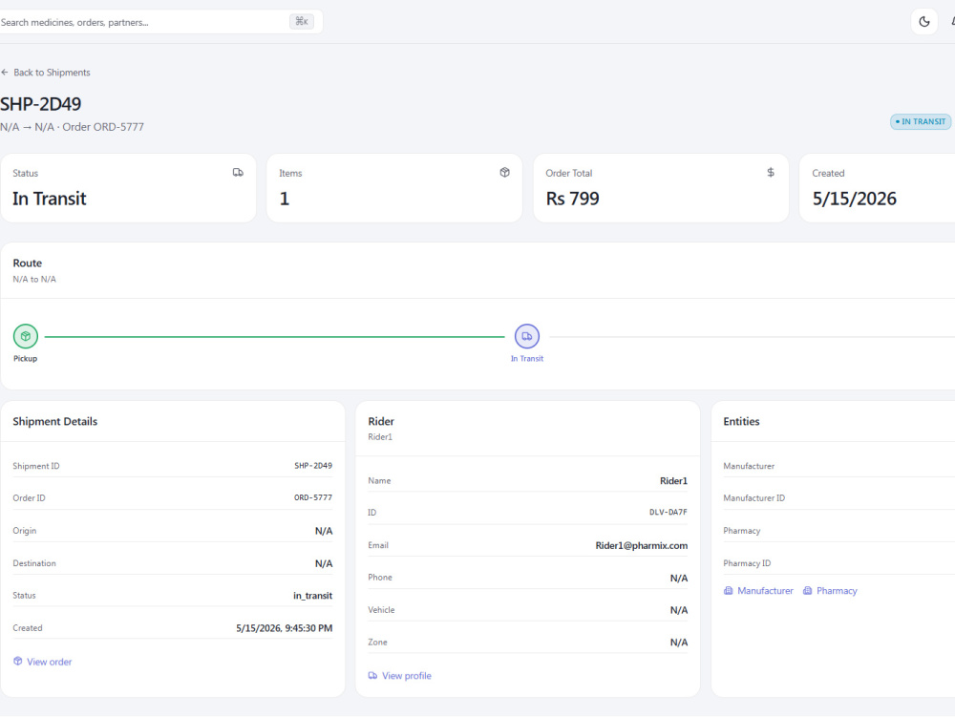This screenshot has width=955, height=717.
Task: Click the search medicines input field
Action: pos(160,22)
